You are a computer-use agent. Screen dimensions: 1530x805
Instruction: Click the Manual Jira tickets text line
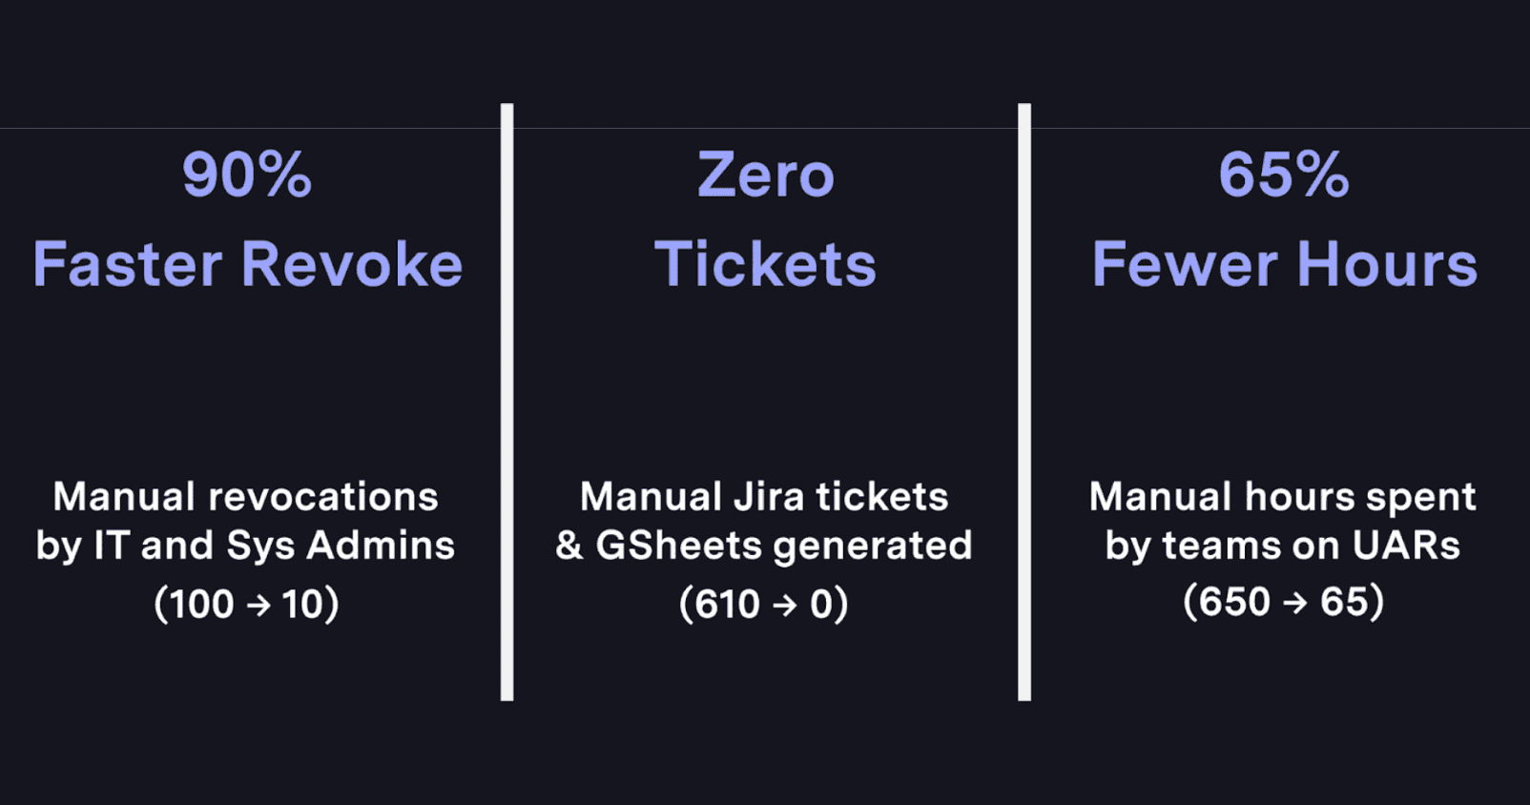click(764, 497)
